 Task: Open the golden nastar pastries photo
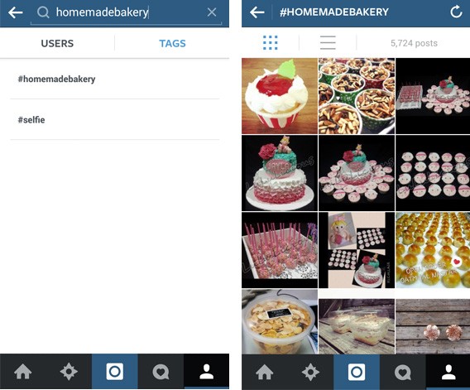tap(433, 250)
